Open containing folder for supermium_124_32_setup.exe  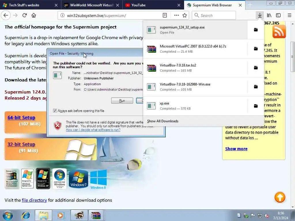pyautogui.click(x=256, y=30)
